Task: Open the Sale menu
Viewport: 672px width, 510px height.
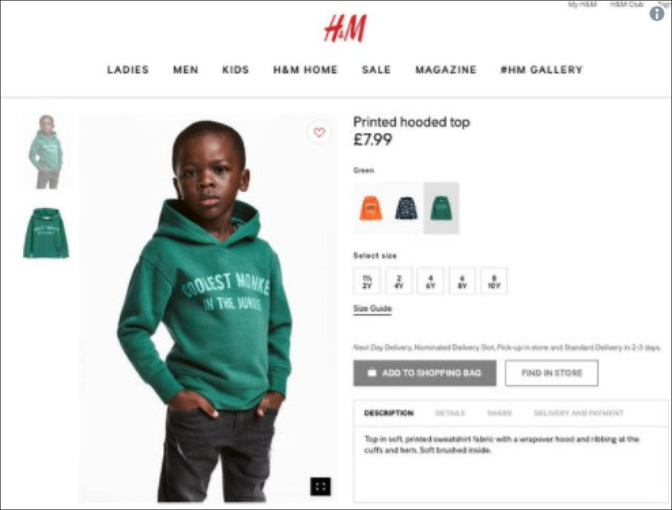Action: pyautogui.click(x=376, y=70)
